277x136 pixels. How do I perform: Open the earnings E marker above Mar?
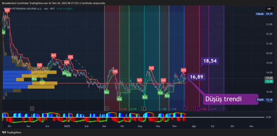tap(107, 108)
